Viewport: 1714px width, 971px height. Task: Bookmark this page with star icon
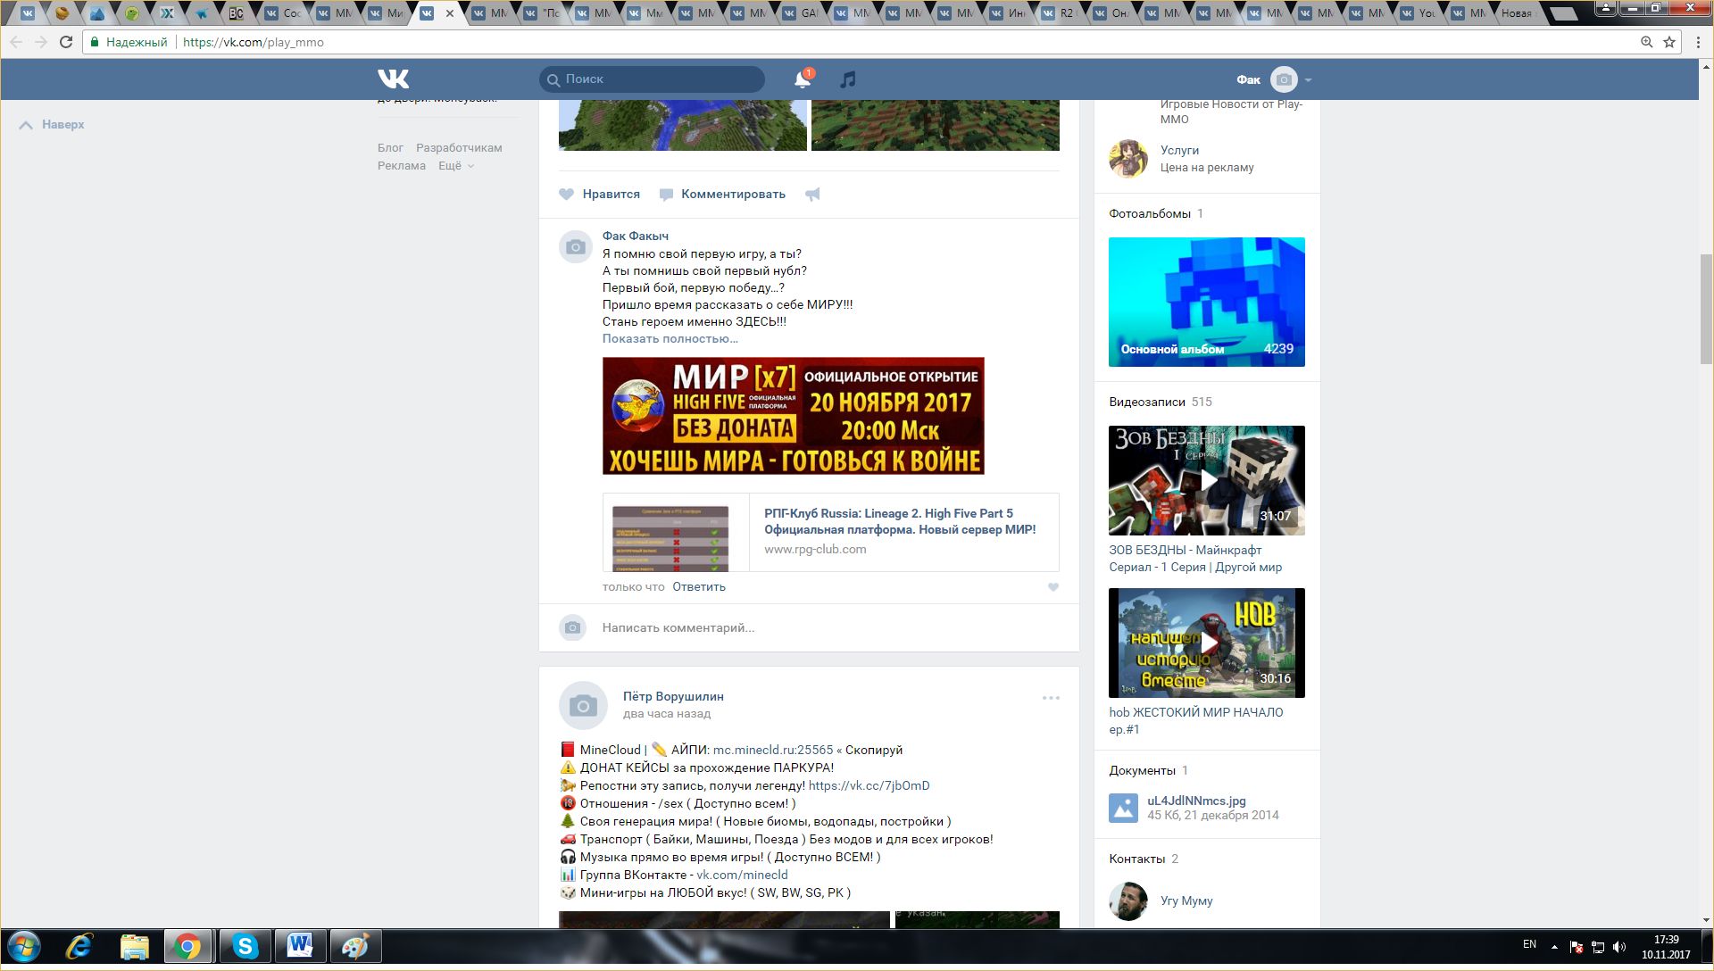tap(1669, 42)
